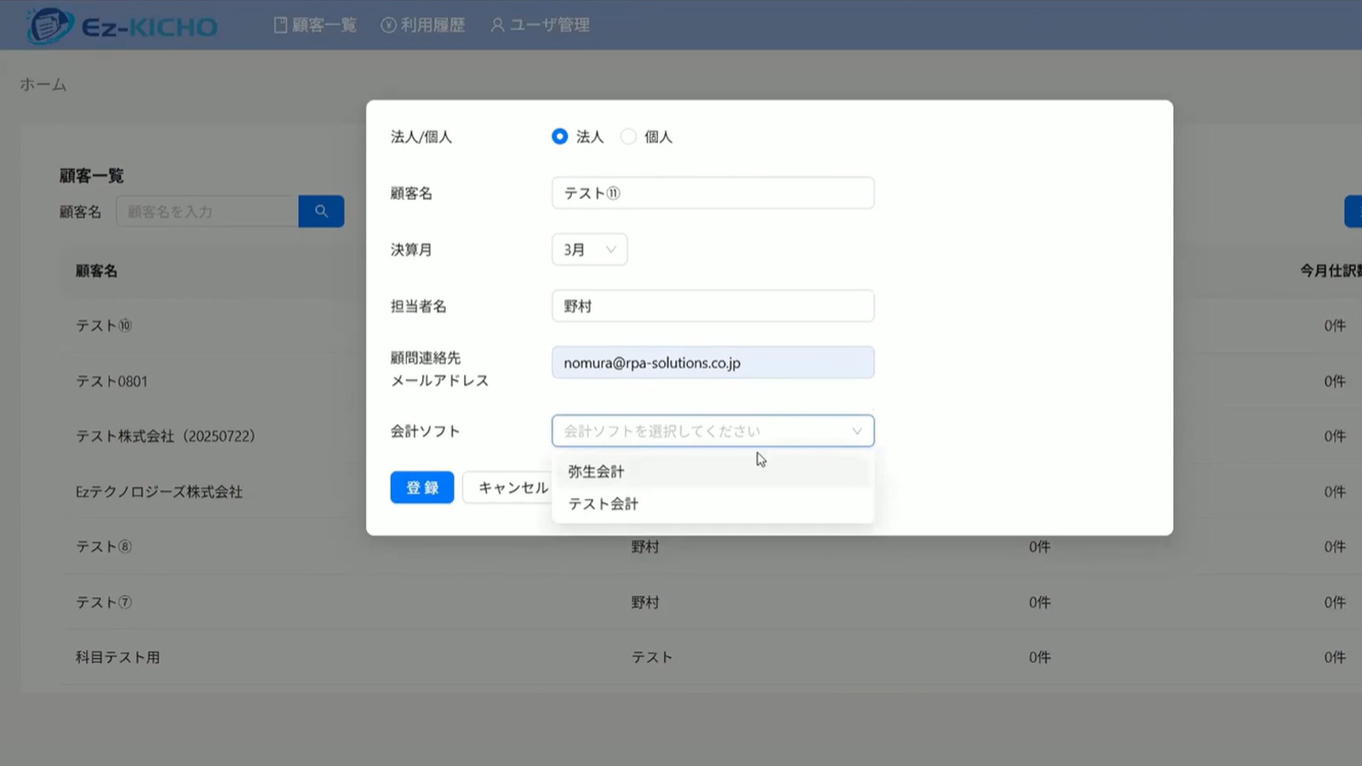The image size is (1362, 766).
Task: Click the 顧客名 field containing テスト⑪
Action: coord(712,193)
